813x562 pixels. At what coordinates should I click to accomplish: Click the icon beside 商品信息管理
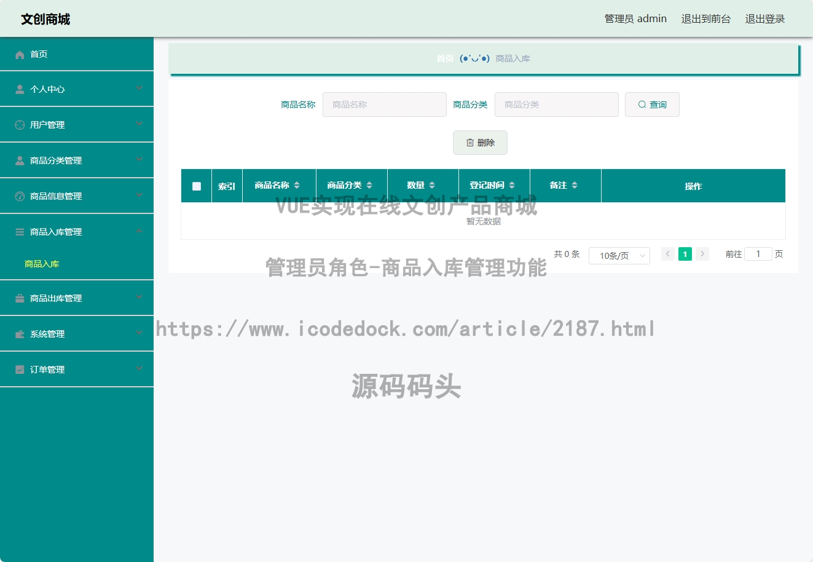point(20,196)
